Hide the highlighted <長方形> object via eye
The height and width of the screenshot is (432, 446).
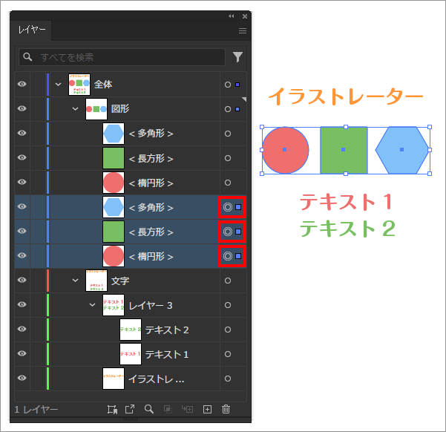(x=22, y=231)
